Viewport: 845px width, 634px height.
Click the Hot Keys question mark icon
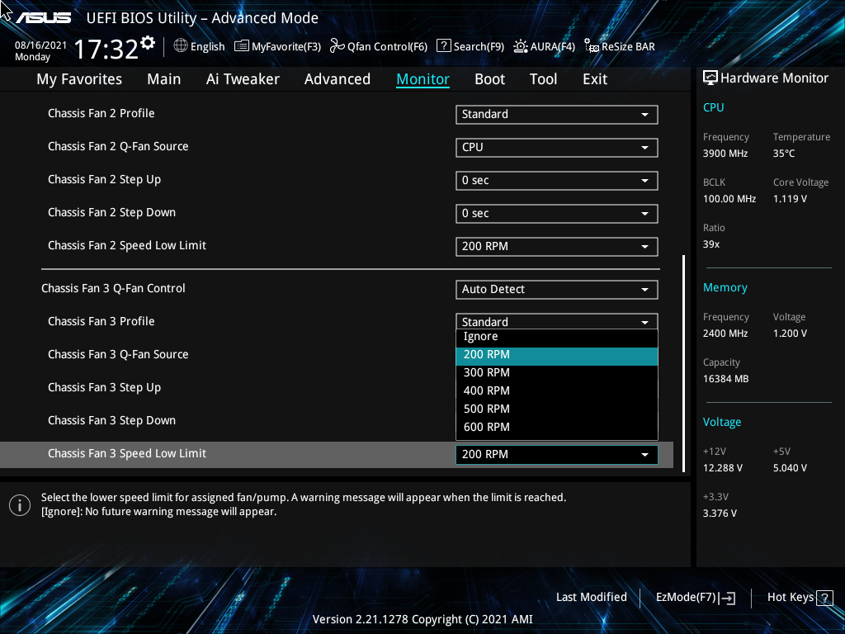click(824, 598)
